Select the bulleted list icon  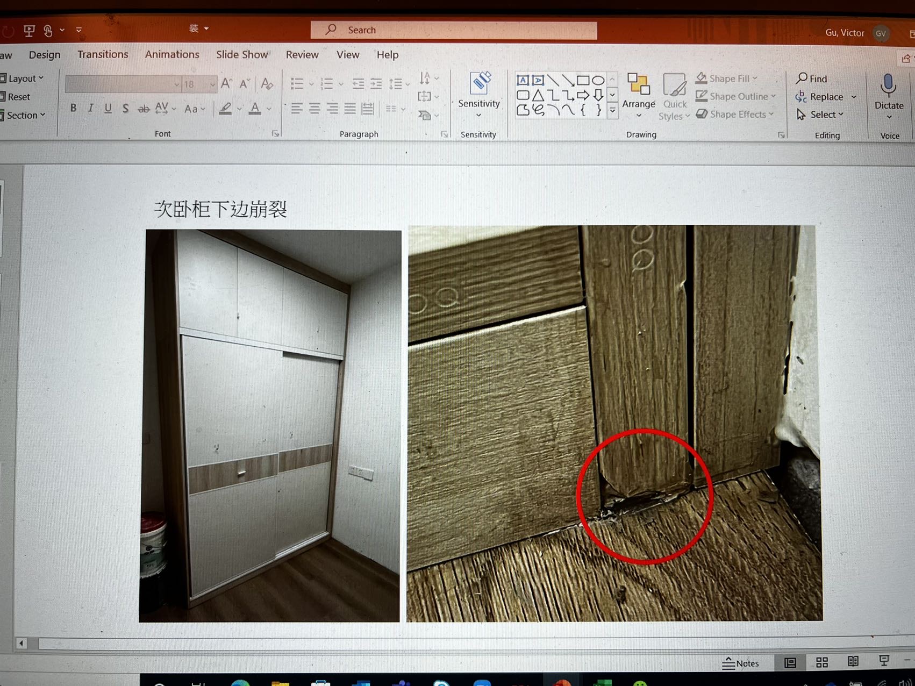[x=297, y=84]
